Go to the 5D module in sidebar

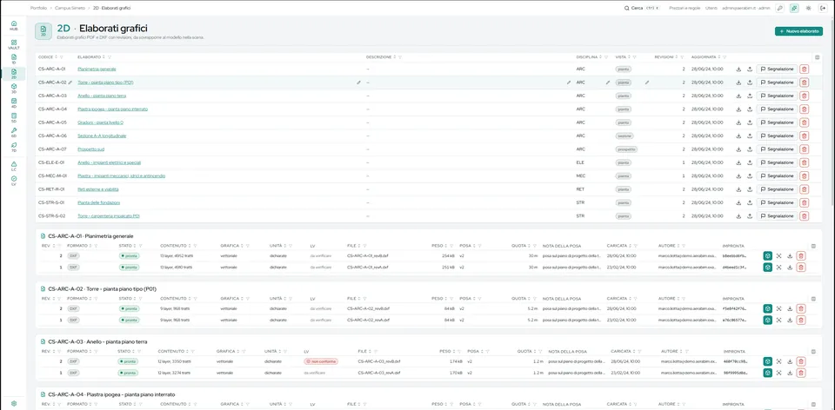click(x=14, y=117)
